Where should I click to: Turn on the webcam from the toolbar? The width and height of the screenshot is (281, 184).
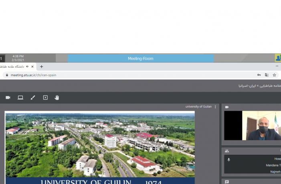click(8, 98)
